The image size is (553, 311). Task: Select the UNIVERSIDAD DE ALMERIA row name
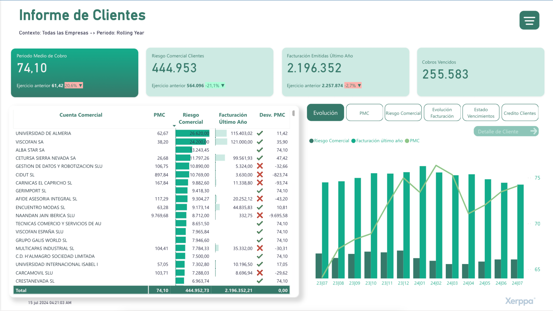tap(43, 133)
